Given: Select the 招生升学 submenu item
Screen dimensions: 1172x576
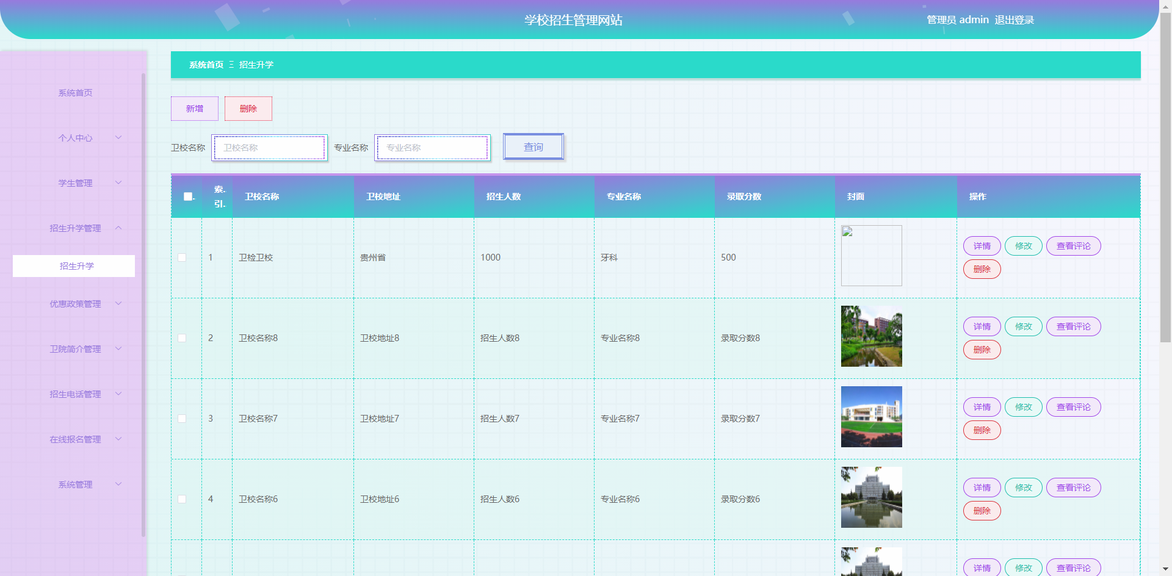Looking at the screenshot, I should 74,266.
